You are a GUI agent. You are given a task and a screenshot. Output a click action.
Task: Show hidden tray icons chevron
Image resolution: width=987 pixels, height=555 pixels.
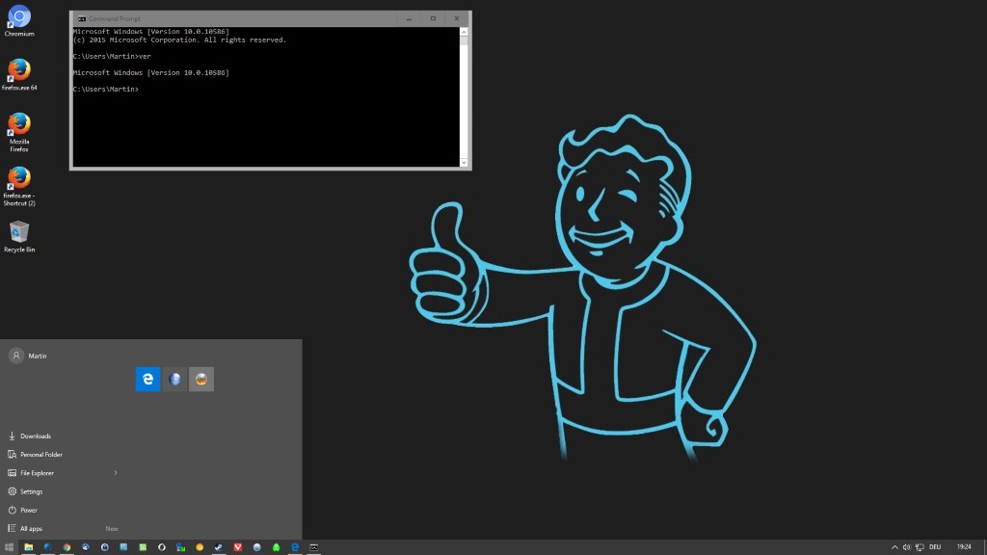[x=894, y=547]
